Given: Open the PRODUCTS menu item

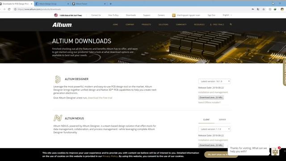Looking at the screenshot, I should pos(146,25).
